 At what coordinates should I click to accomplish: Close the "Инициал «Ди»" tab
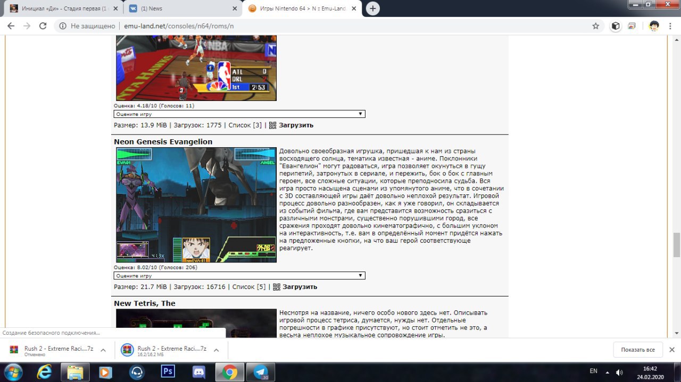pyautogui.click(x=114, y=9)
